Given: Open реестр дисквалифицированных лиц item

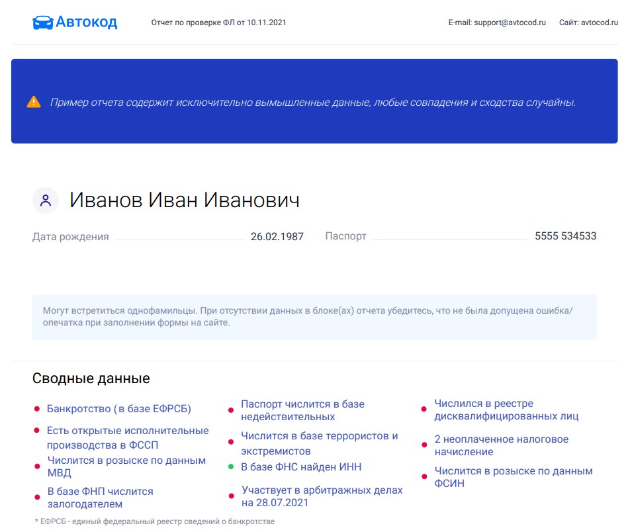Looking at the screenshot, I should point(506,410).
